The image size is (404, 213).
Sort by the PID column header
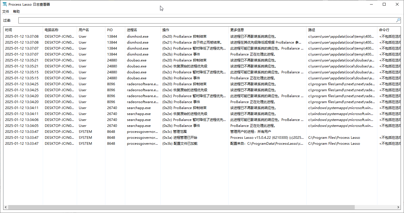115,30
